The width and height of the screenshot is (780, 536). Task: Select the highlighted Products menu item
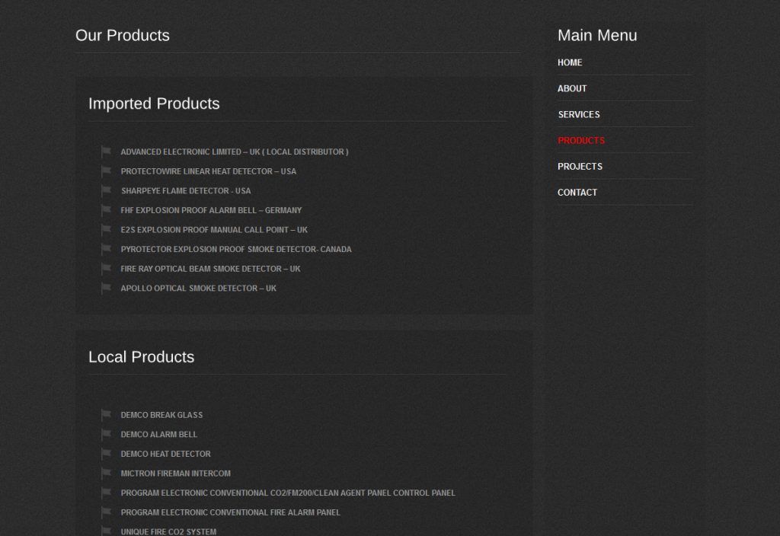(581, 140)
